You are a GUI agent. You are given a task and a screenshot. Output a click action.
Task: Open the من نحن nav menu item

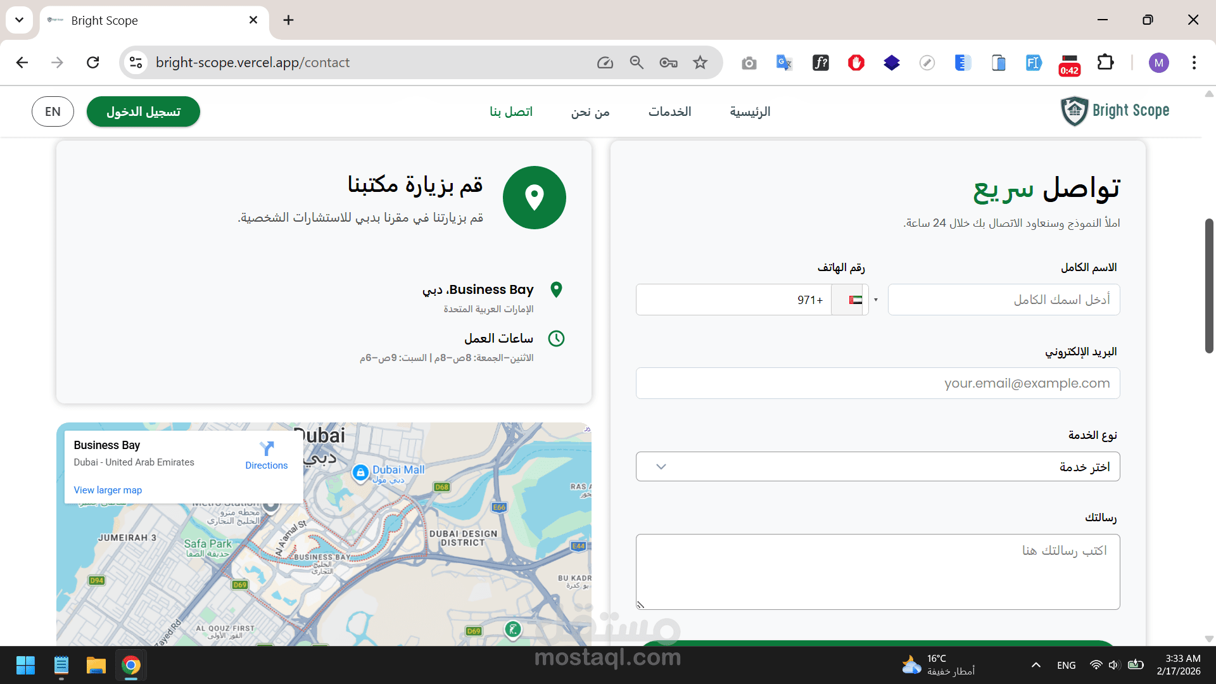pyautogui.click(x=590, y=111)
